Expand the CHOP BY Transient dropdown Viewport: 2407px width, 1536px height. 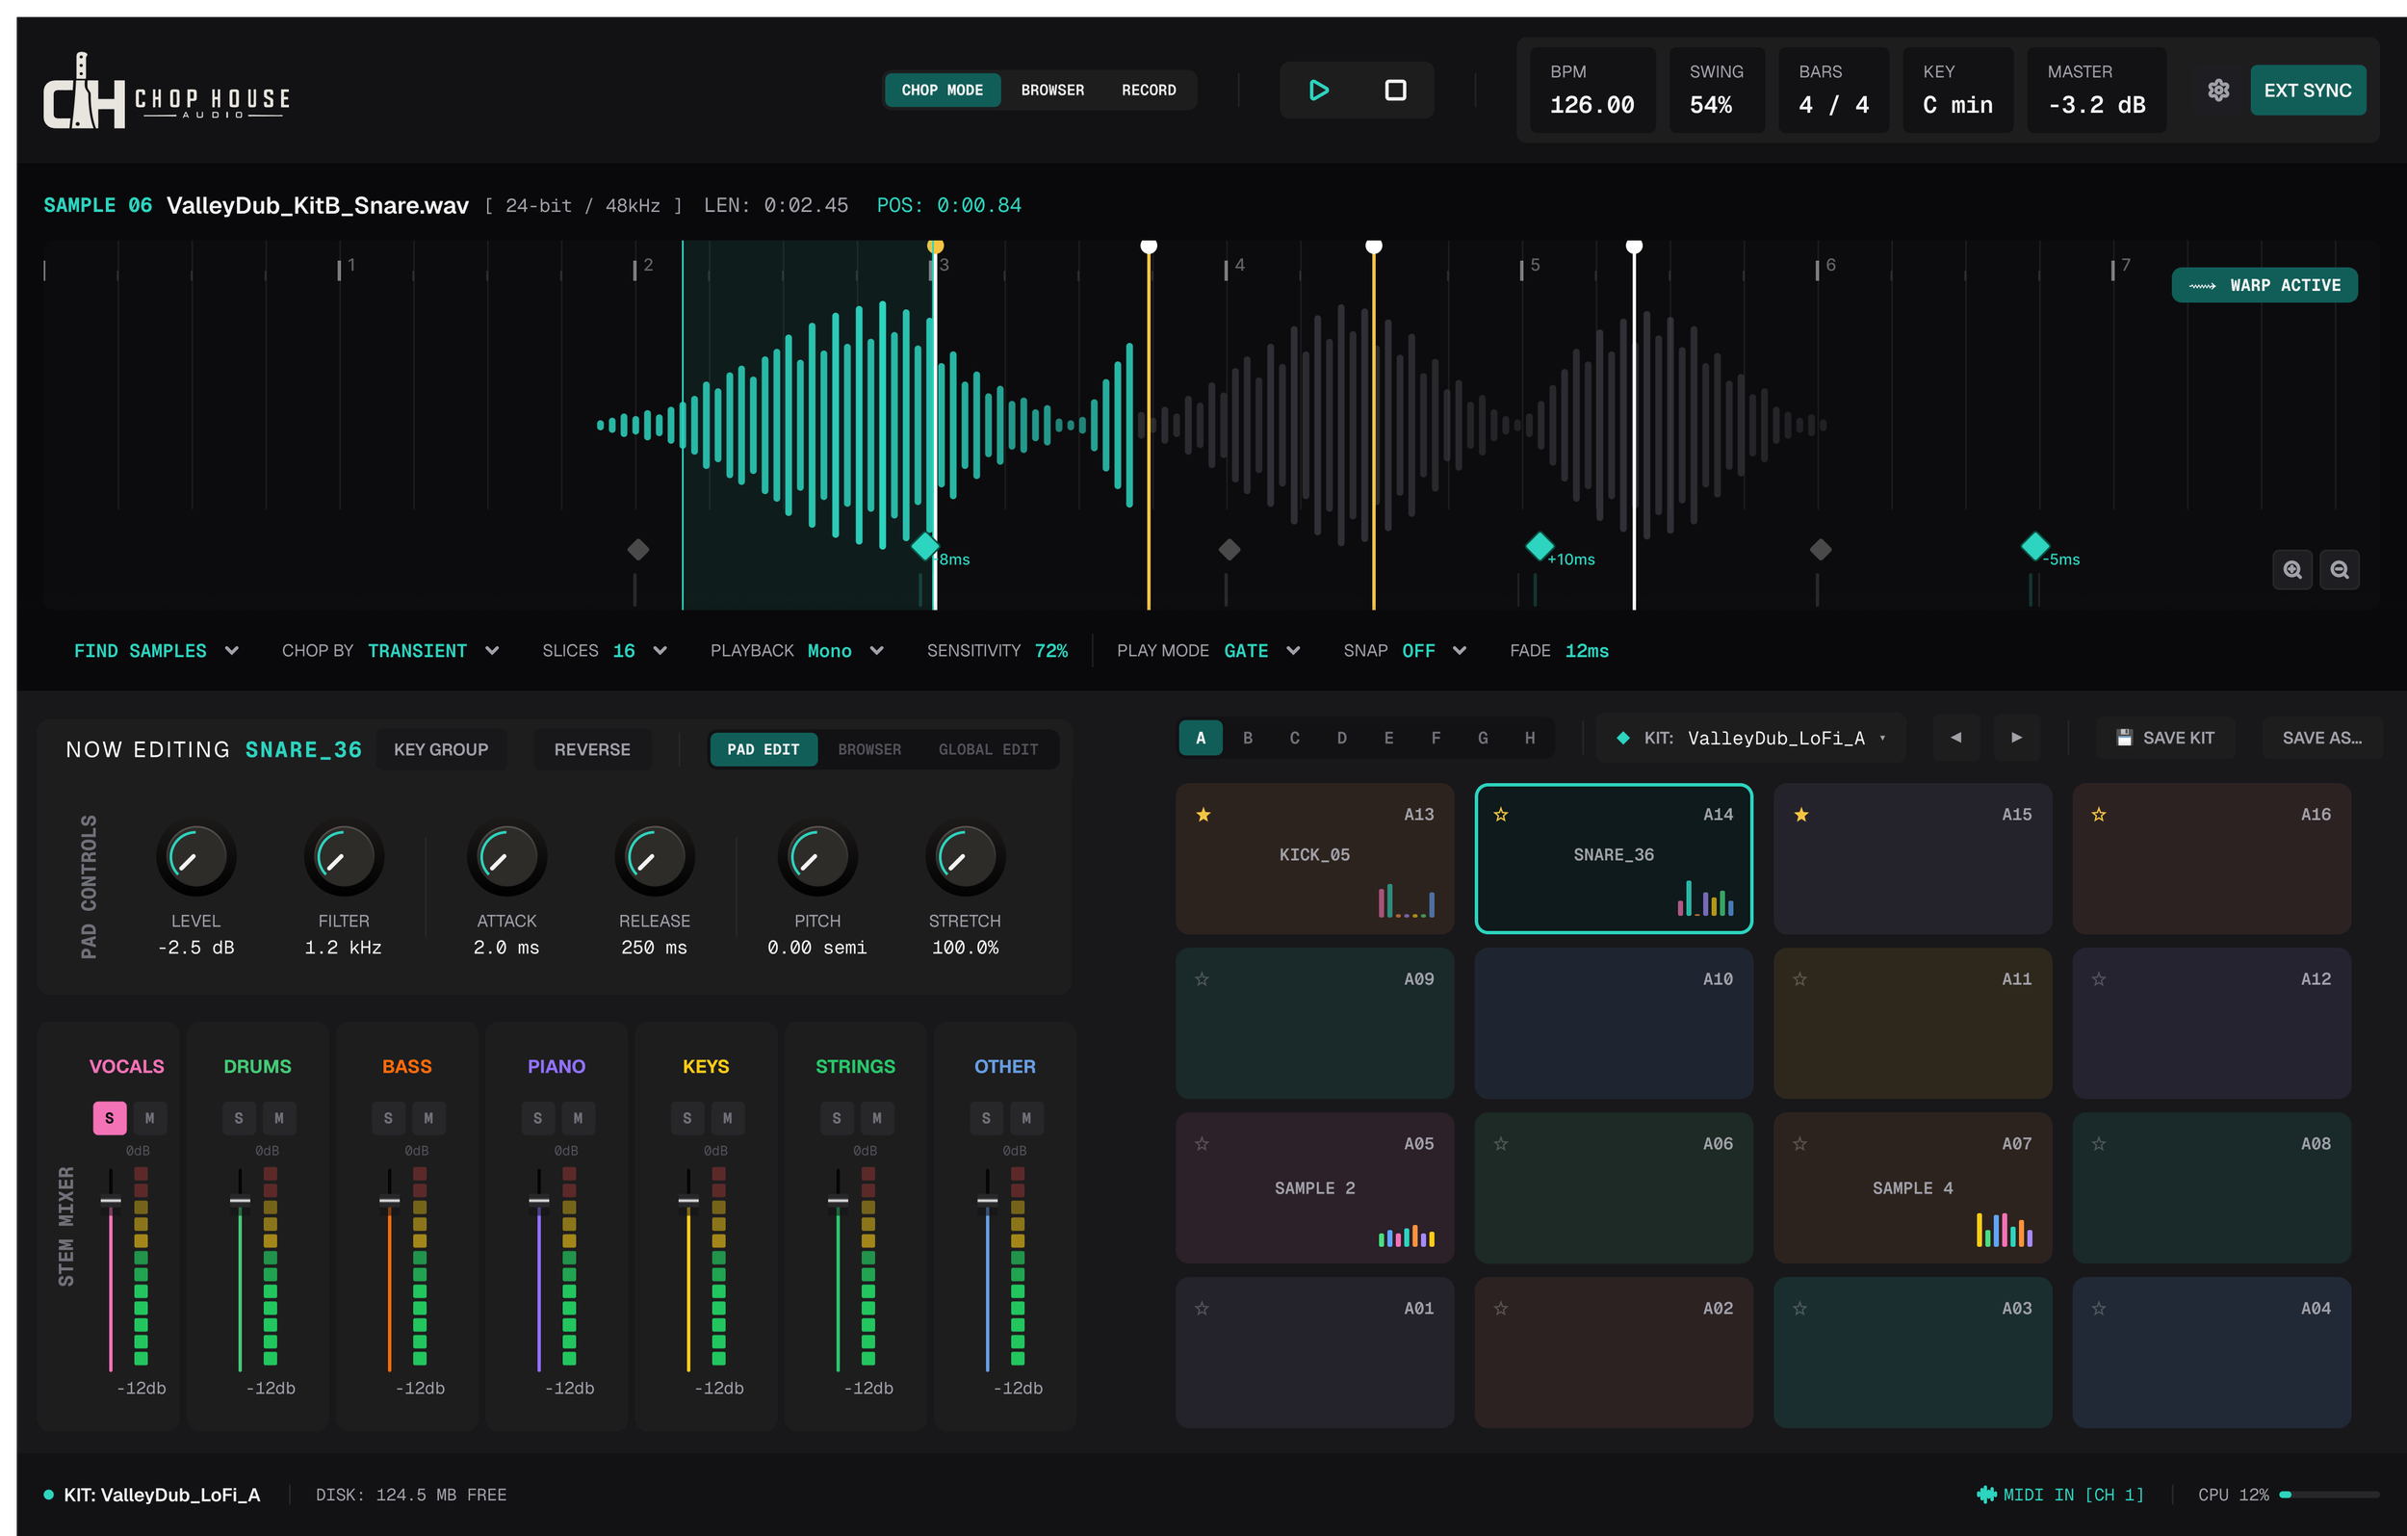[434, 651]
